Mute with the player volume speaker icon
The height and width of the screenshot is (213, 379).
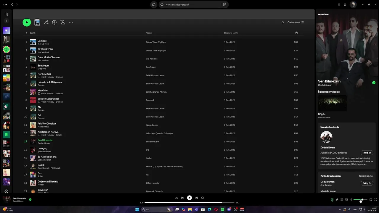[351, 200]
